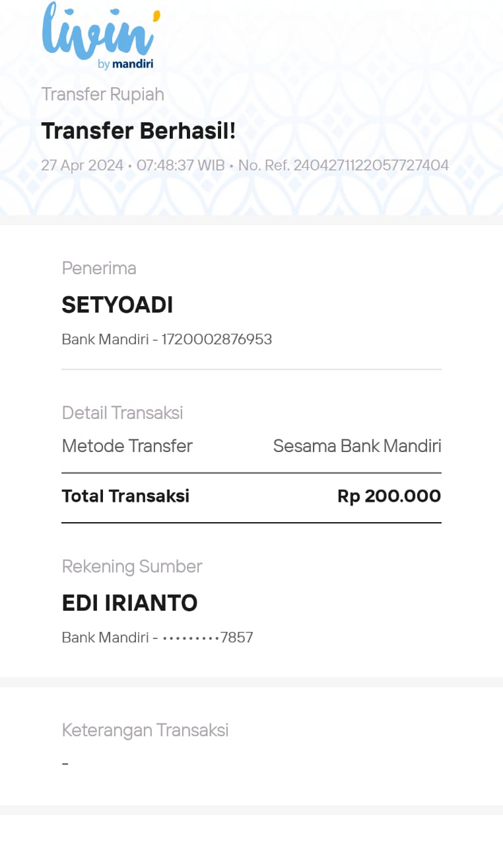Click the 'Detail Transaksi' section label
This screenshot has height=846, width=503.
point(122,413)
